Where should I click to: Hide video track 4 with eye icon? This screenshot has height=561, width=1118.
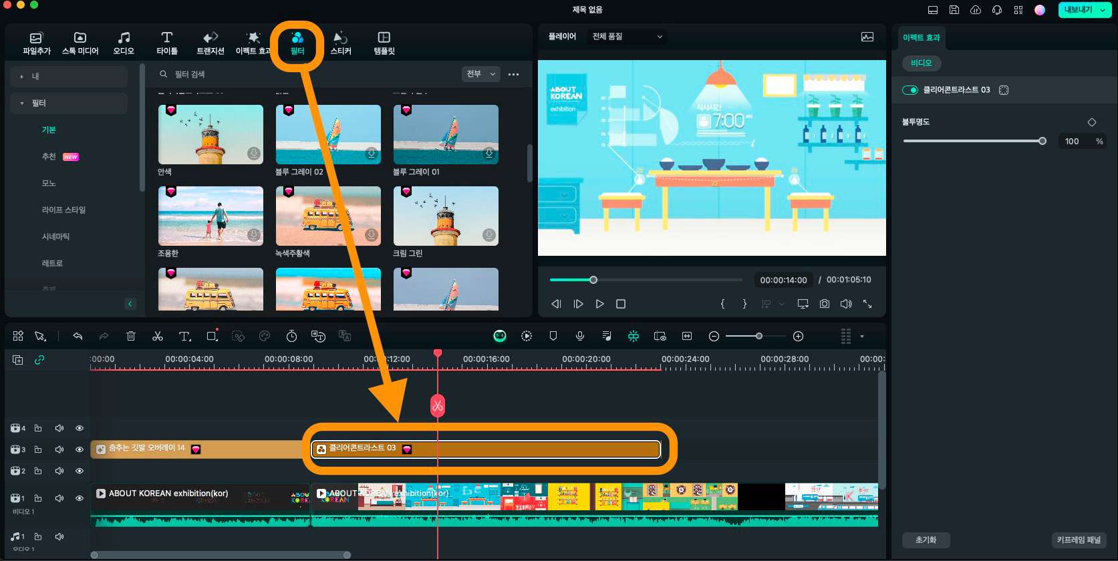80,428
